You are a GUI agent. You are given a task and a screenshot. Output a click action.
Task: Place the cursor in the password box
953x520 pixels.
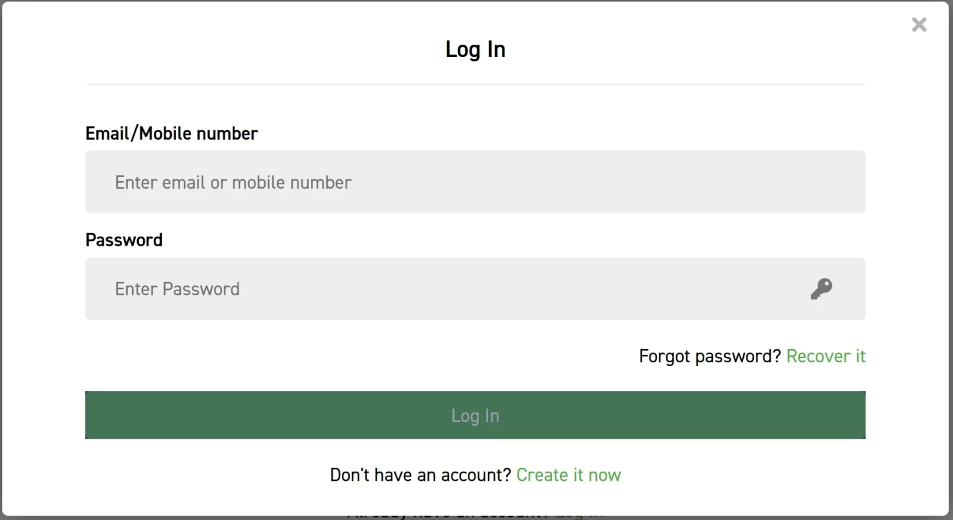click(x=434, y=289)
